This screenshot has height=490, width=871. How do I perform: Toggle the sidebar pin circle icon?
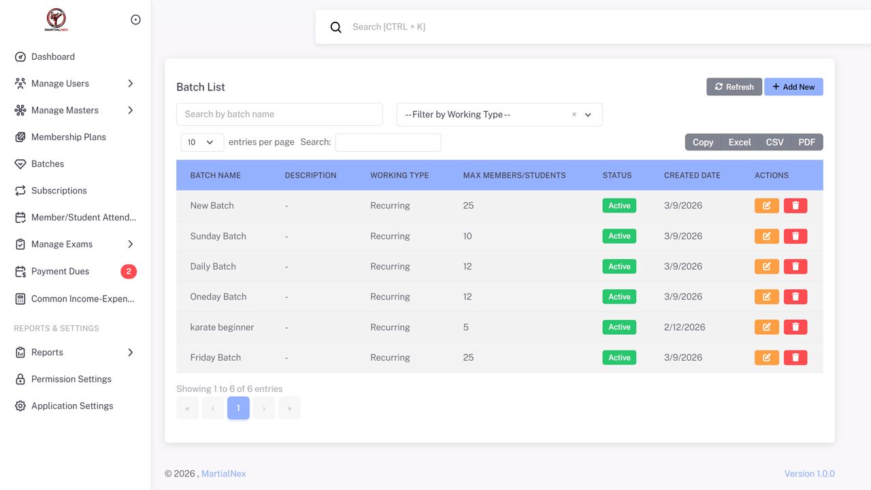point(135,20)
